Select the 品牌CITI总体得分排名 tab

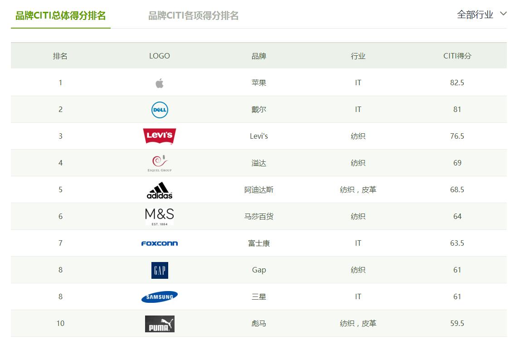click(x=61, y=16)
